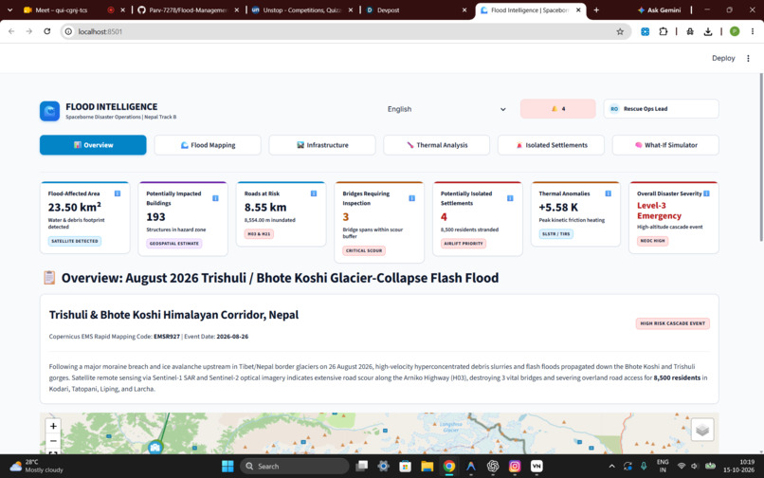Switch to the Thermal Analysis tab
Screen dimensions: 764x478
pos(437,145)
